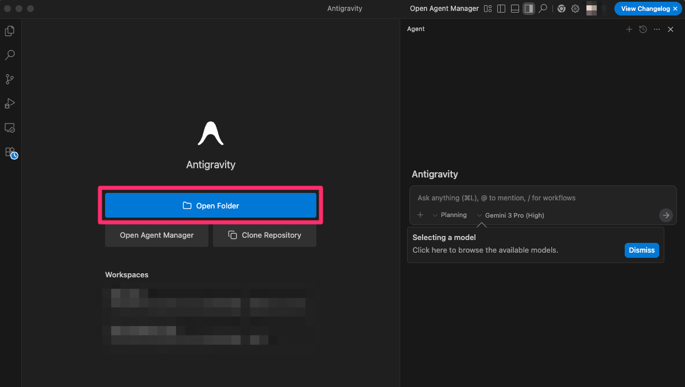Click the title bar search magnifier icon

(x=543, y=8)
